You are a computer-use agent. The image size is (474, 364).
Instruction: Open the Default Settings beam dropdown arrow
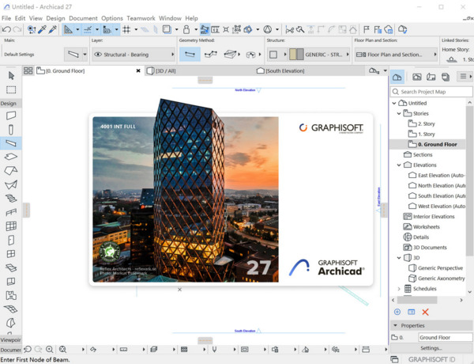point(85,55)
